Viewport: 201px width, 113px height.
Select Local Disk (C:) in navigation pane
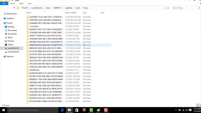13,48
